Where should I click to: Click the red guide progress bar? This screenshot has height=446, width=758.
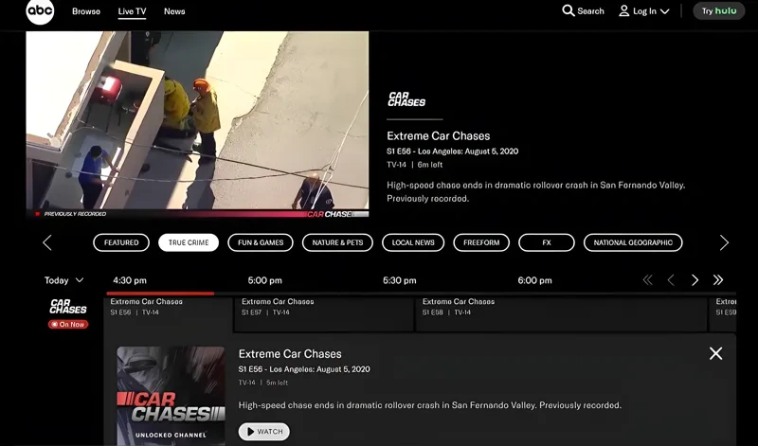[161, 294]
